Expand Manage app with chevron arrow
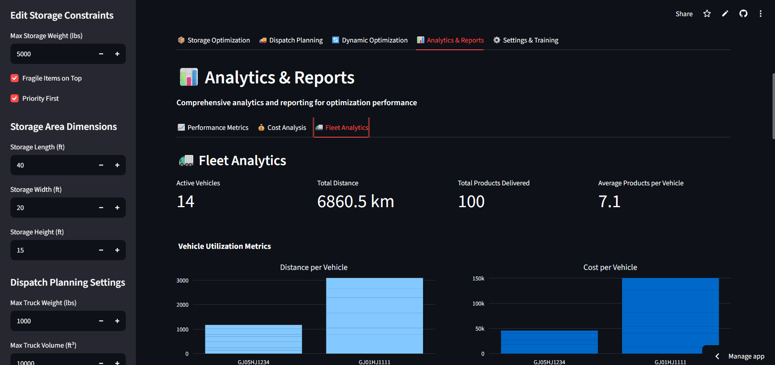775x365 pixels. point(717,356)
